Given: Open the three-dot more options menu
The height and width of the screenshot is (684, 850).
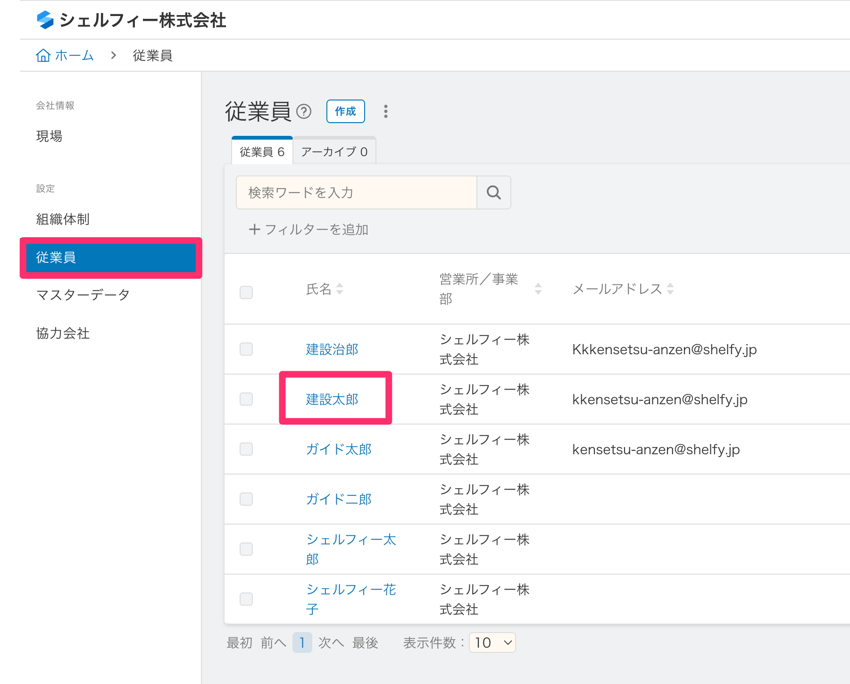Looking at the screenshot, I should (x=385, y=112).
